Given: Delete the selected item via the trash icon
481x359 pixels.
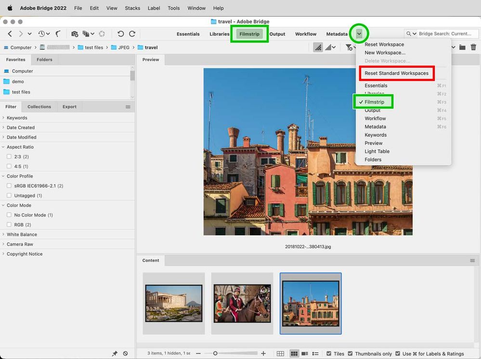Looking at the screenshot, I should pos(473,47).
